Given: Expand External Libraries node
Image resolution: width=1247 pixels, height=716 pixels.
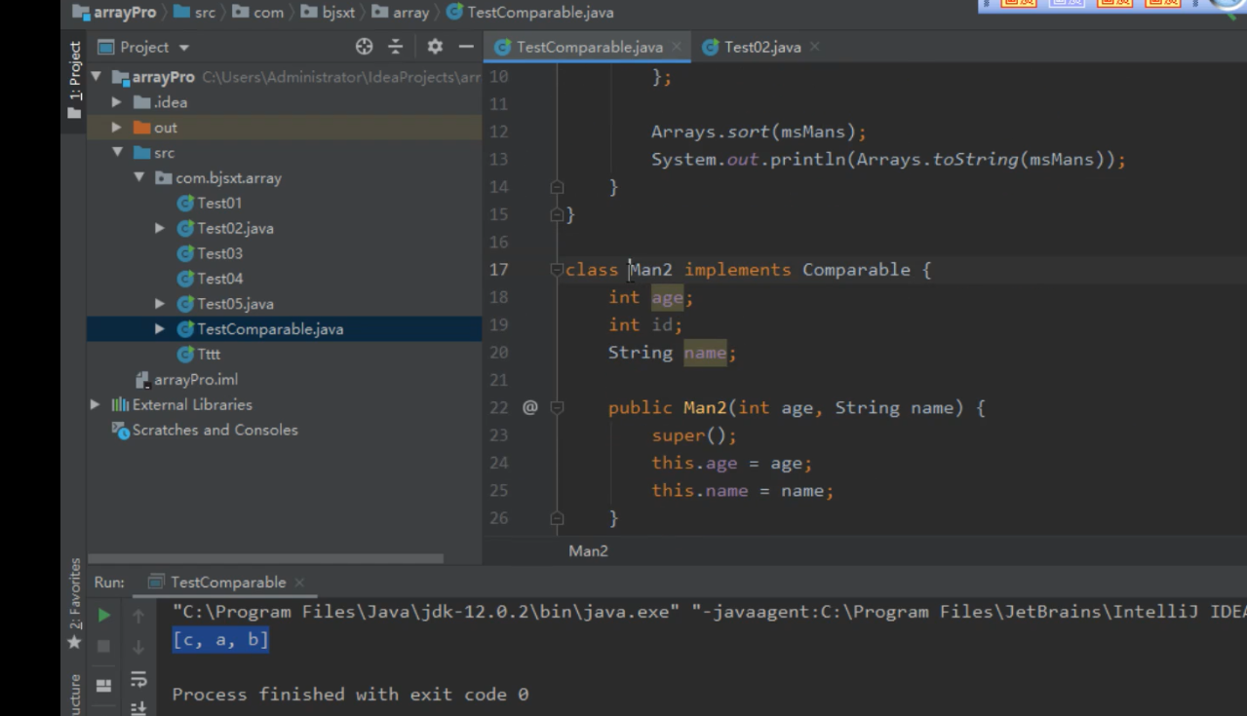Looking at the screenshot, I should (x=95, y=404).
